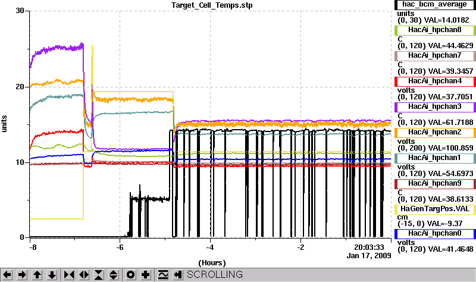
Task: Select the HacAi_hpchan7 curve legend
Action: [434, 55]
